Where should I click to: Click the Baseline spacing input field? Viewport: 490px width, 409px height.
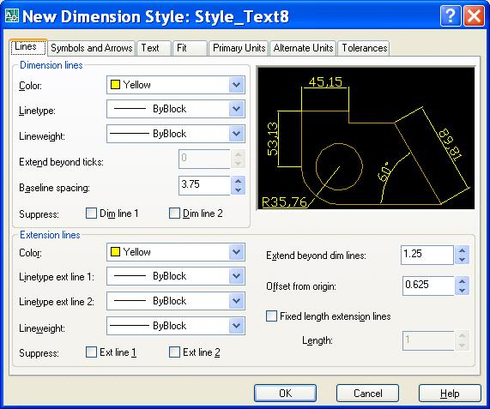pyautogui.click(x=205, y=185)
